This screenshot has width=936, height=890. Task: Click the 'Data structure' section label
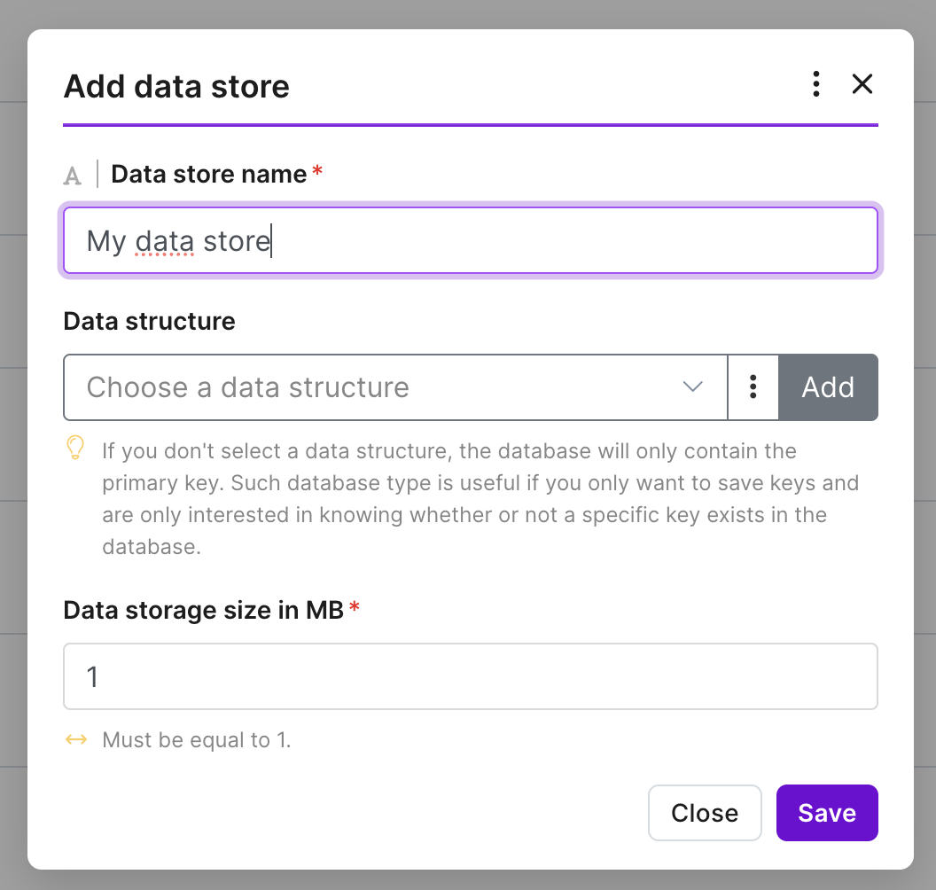coord(149,321)
